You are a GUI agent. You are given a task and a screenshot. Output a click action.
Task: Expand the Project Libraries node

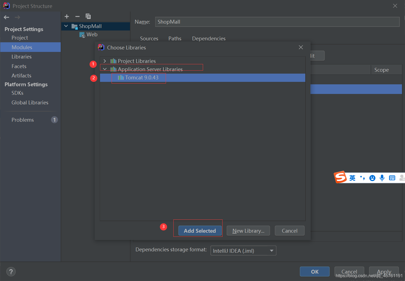[x=105, y=61]
